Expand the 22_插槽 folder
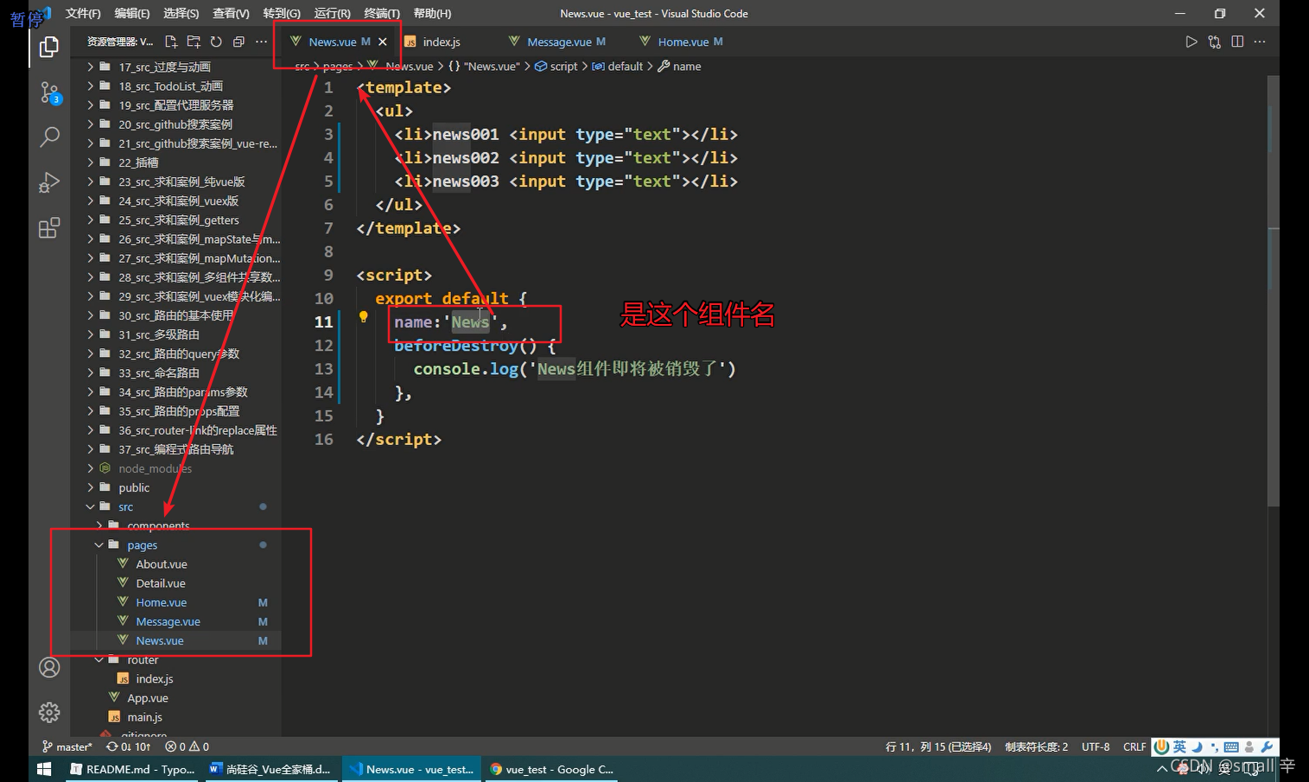 pos(177,162)
